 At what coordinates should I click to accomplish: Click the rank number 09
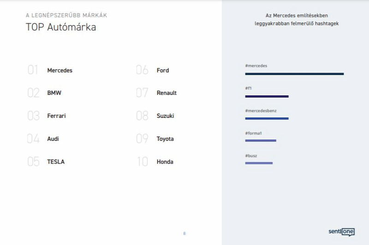142,139
